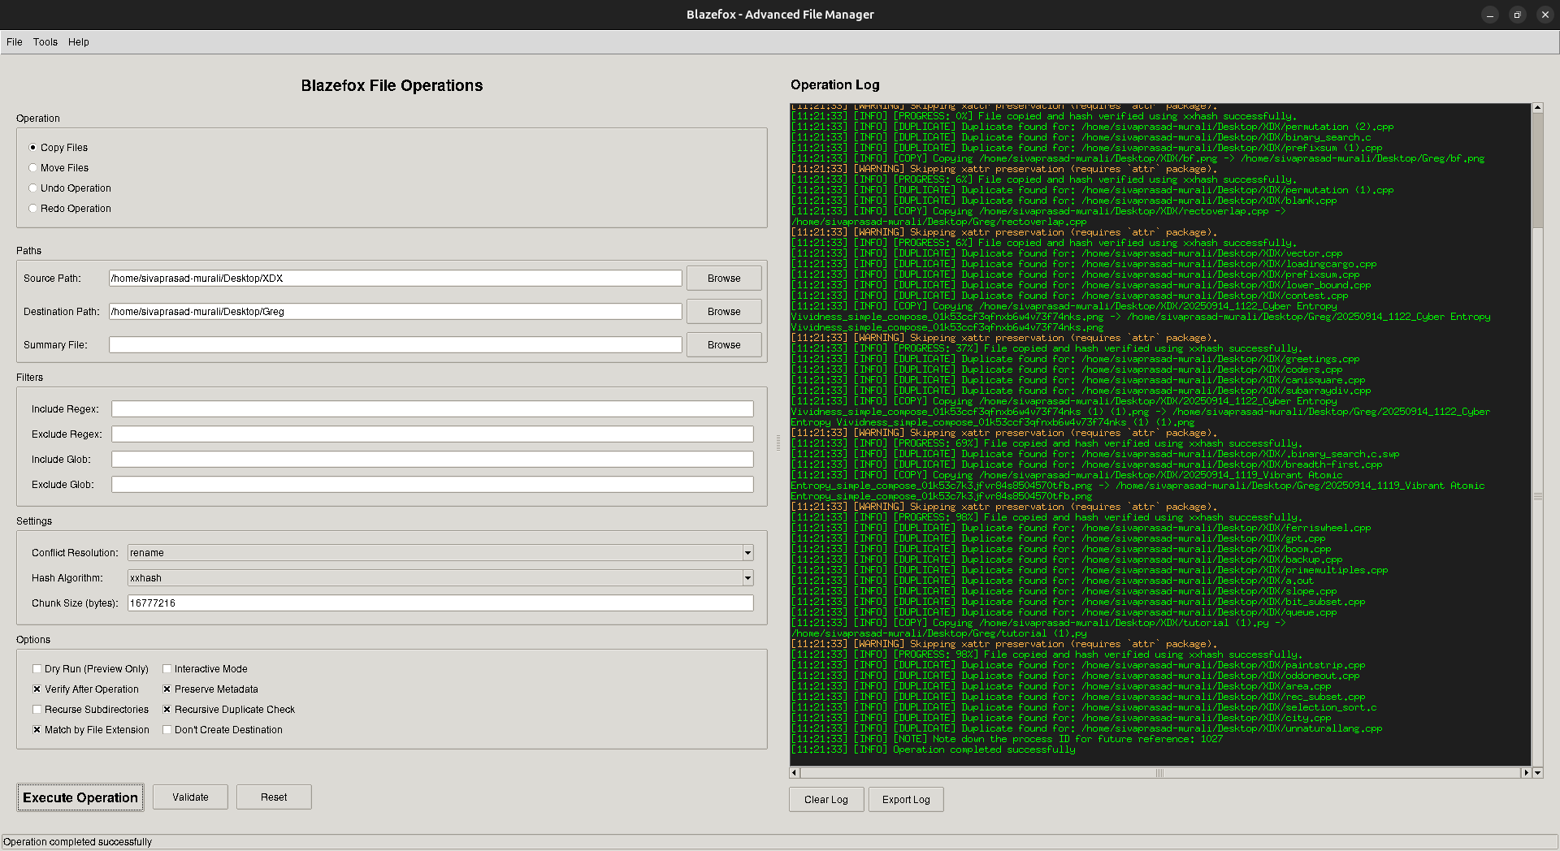Screen dimensions: 1560x851
Task: Click the status bar completion message
Action: (x=78, y=842)
